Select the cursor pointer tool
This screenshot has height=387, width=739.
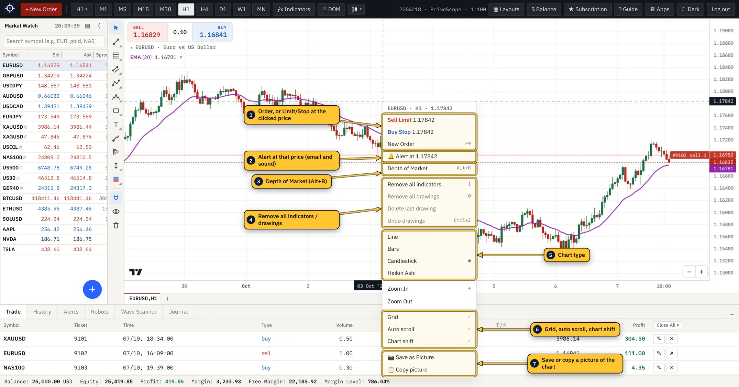pos(116,28)
